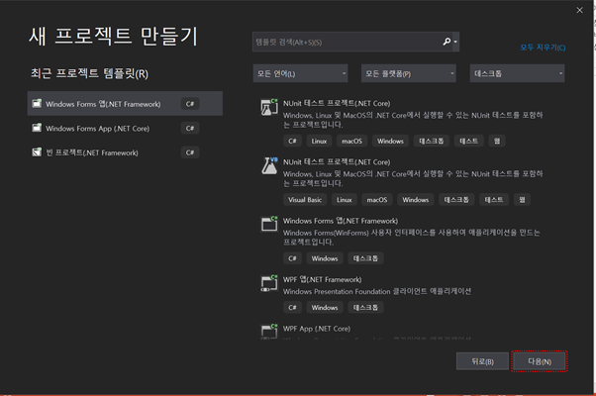Click the WPF App (.NET Core) template icon

click(269, 331)
